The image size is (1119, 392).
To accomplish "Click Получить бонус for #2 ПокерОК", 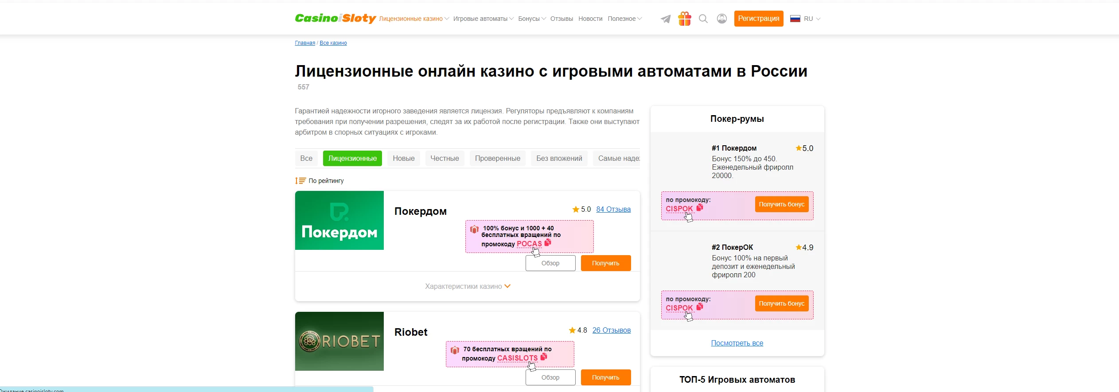I will pyautogui.click(x=782, y=303).
